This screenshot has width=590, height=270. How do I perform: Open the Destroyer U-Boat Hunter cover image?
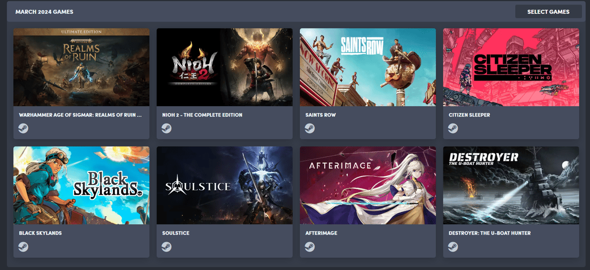(x=511, y=185)
